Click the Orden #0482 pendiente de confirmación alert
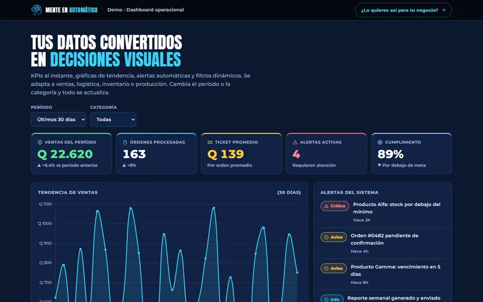The image size is (483, 302). (x=384, y=239)
